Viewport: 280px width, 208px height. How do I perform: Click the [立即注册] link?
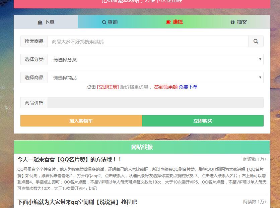point(108,87)
